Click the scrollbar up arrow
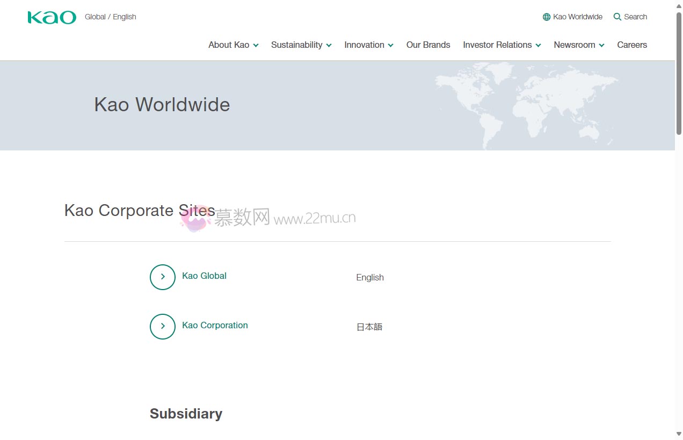 (x=679, y=5)
